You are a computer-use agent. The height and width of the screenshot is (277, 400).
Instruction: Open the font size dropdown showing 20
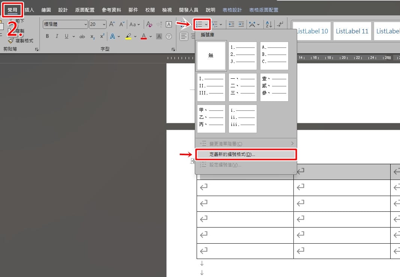(x=104, y=24)
